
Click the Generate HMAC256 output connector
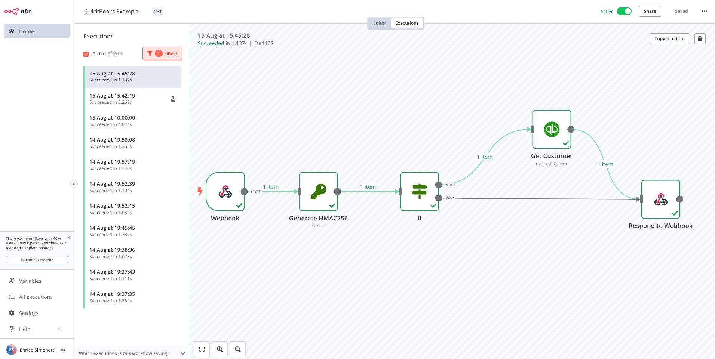[x=337, y=192]
